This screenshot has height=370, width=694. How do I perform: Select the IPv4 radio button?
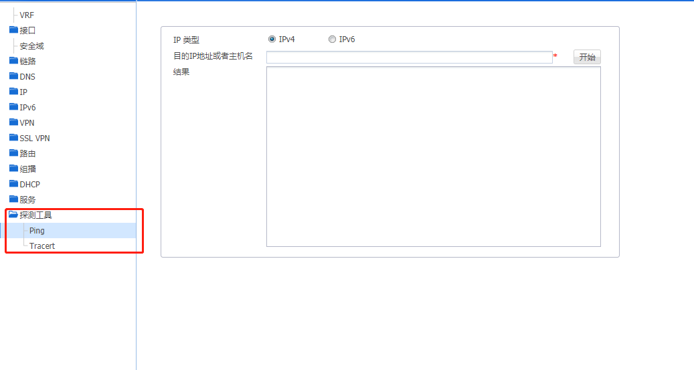click(x=272, y=39)
